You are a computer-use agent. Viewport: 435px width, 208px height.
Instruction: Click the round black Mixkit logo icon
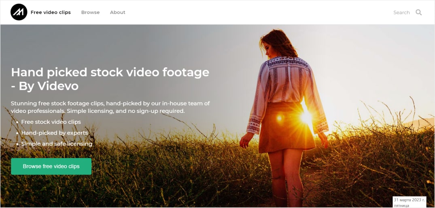[19, 12]
